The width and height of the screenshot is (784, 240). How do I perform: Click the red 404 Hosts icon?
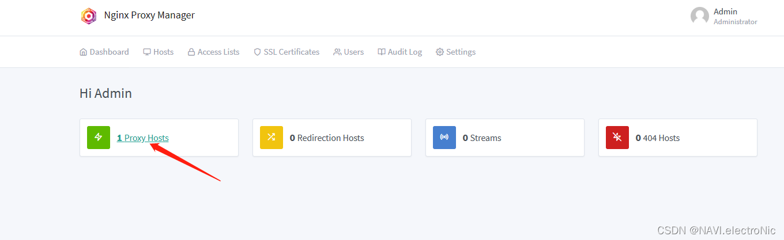coord(617,138)
